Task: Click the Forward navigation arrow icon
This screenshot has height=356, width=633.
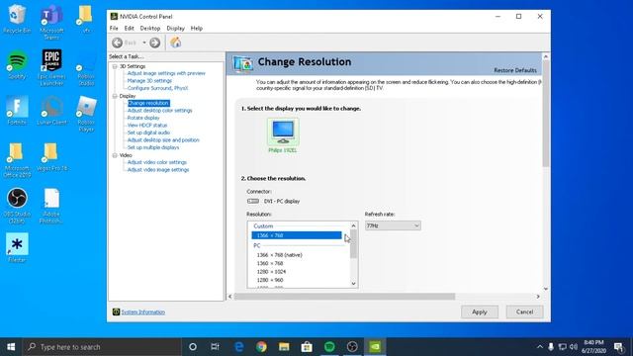Action: [154, 43]
